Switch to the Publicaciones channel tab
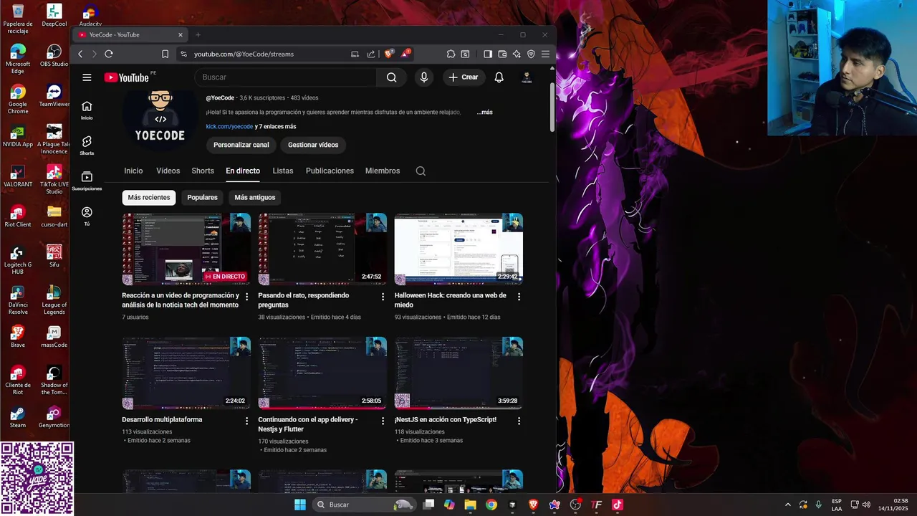This screenshot has height=516, width=917. (330, 171)
